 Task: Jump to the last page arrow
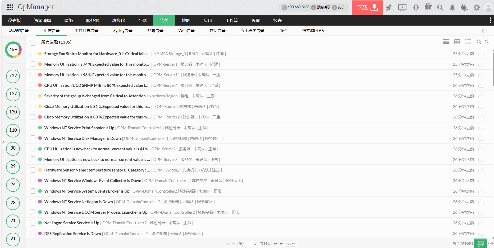[281, 244]
